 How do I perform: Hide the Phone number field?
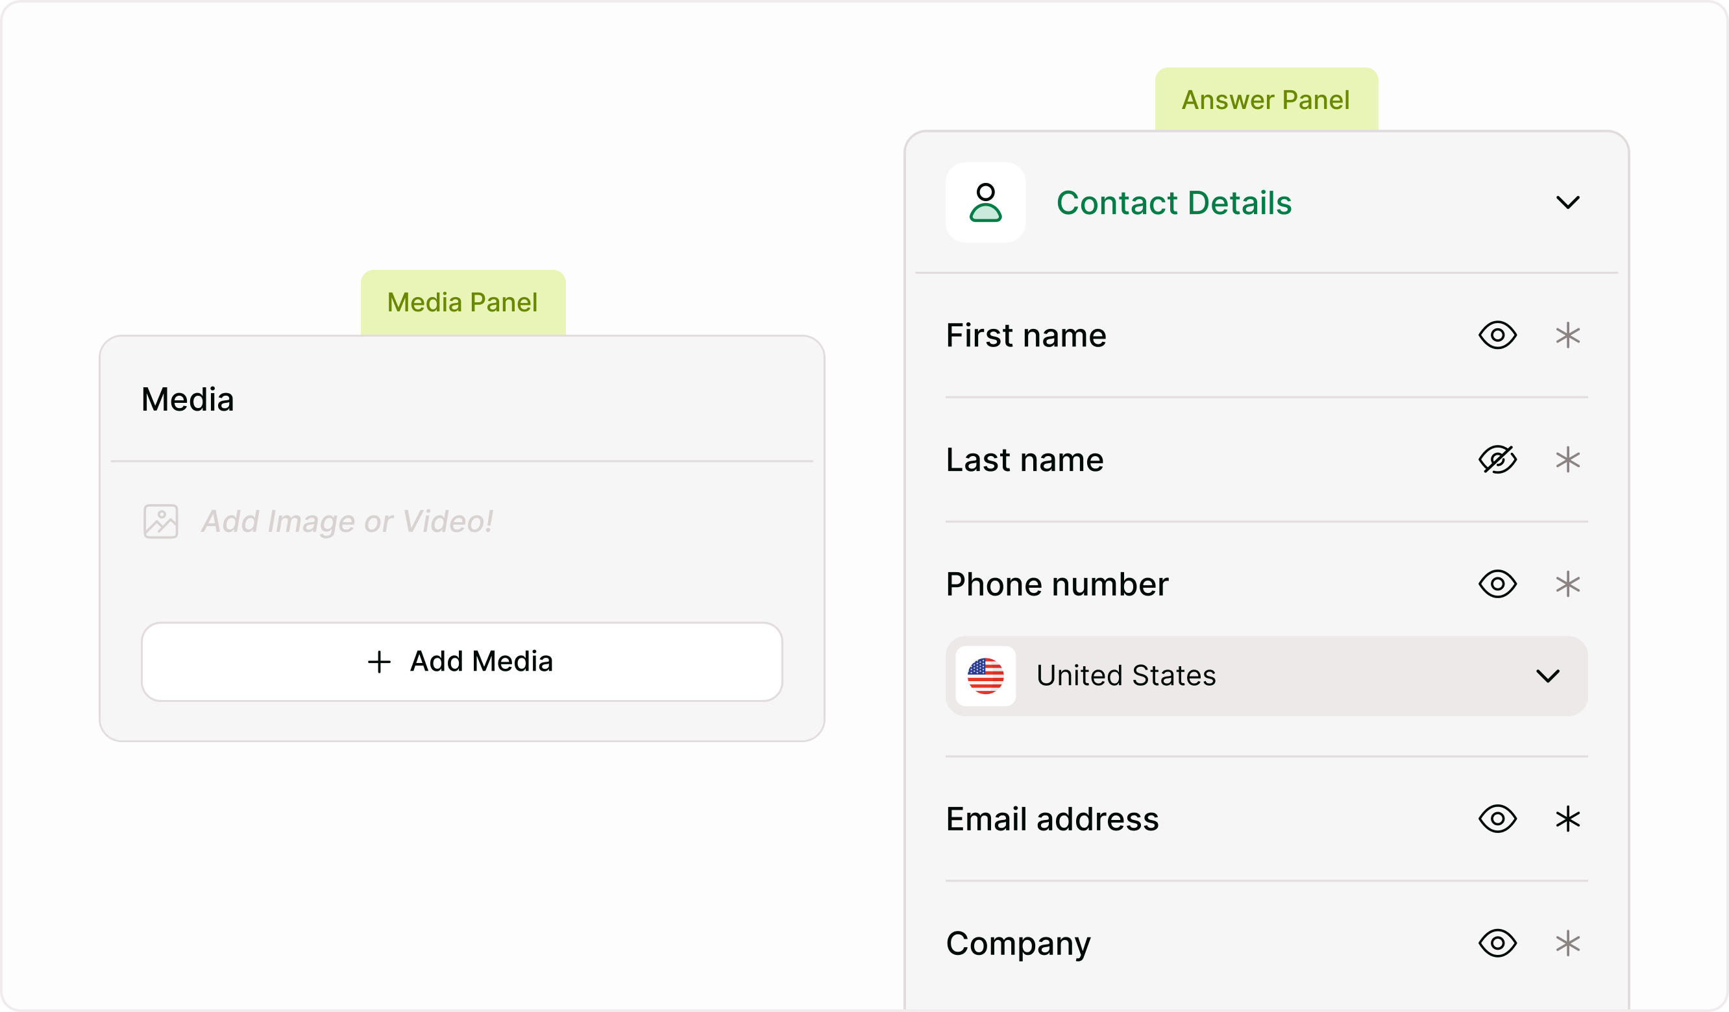1498,584
